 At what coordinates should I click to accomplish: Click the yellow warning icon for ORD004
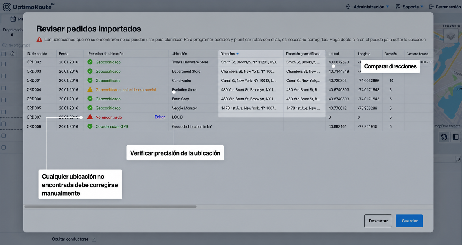90,89
